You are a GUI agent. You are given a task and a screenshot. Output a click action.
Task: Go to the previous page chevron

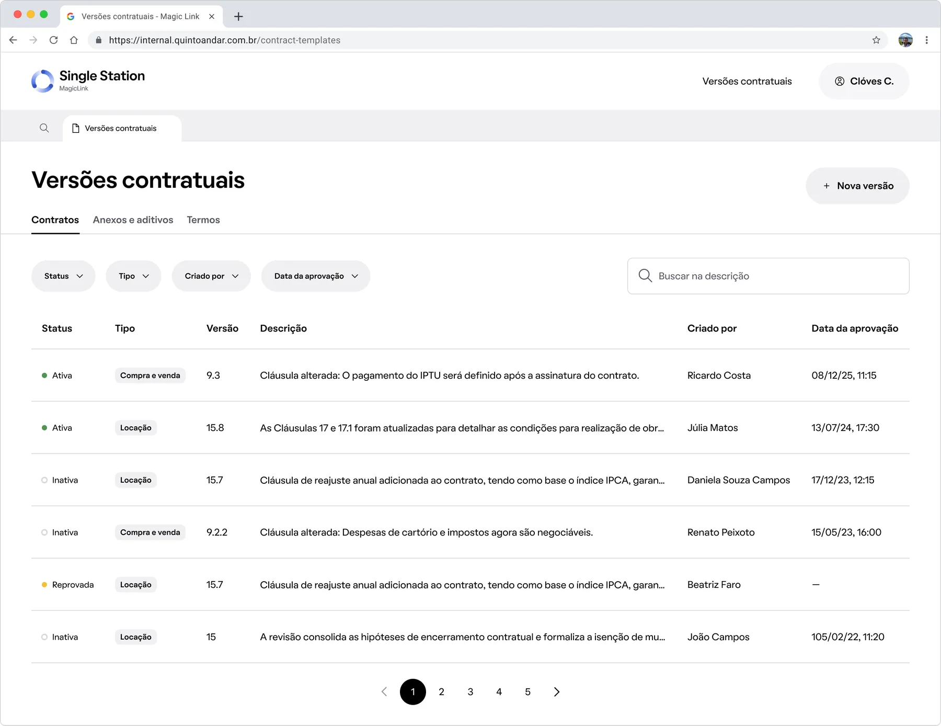click(384, 692)
